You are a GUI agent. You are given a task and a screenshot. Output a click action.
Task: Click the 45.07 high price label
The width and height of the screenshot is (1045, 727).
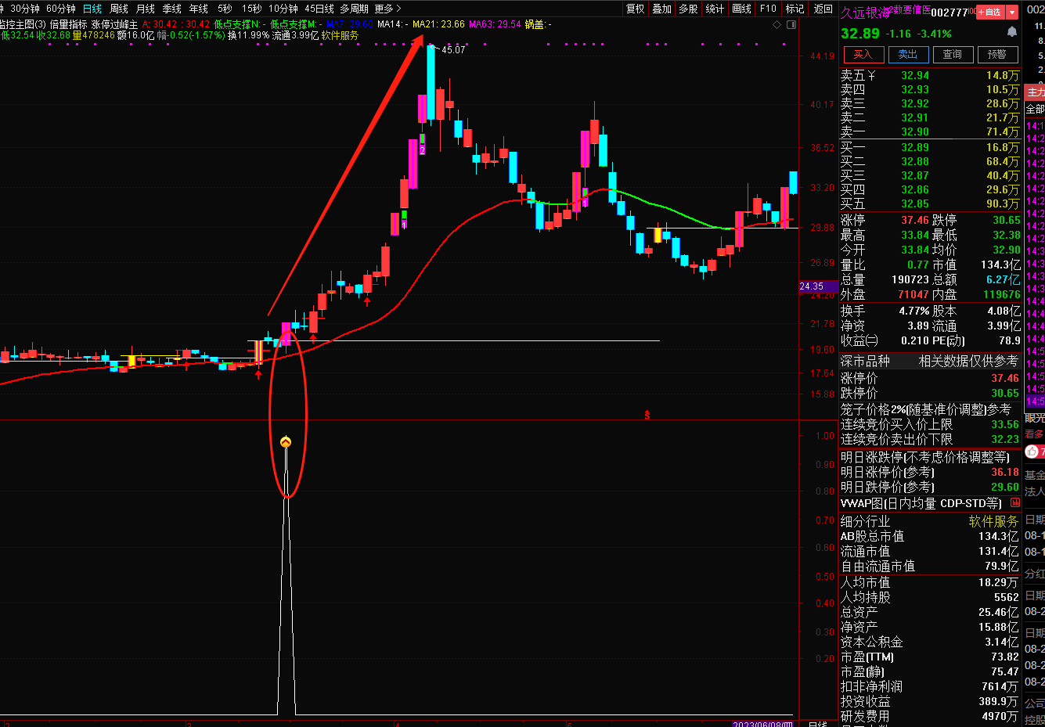(x=453, y=49)
